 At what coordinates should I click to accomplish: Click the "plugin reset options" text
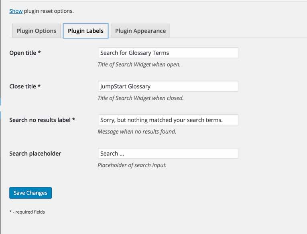(49, 11)
